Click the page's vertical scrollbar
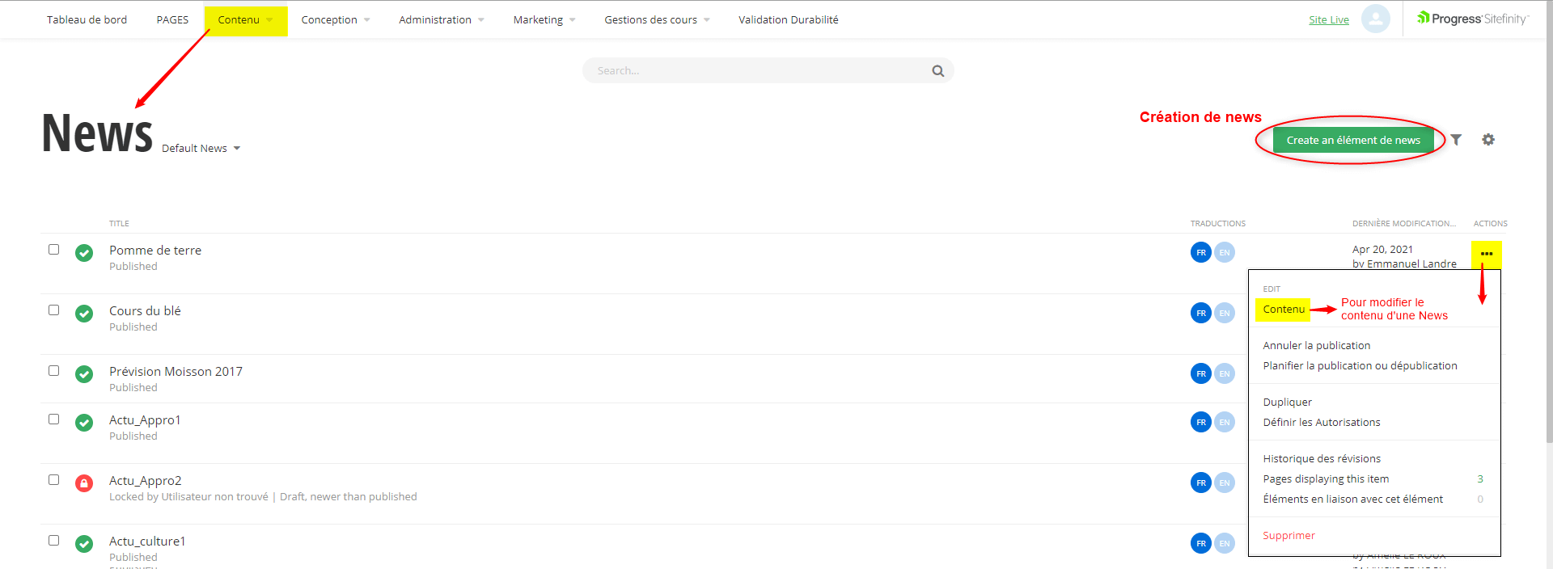 coord(1548,242)
